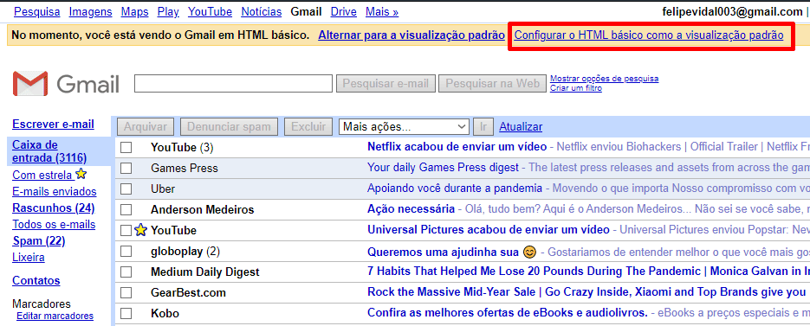Tick the checkbox for Games Press email
810x326 pixels.
126,168
